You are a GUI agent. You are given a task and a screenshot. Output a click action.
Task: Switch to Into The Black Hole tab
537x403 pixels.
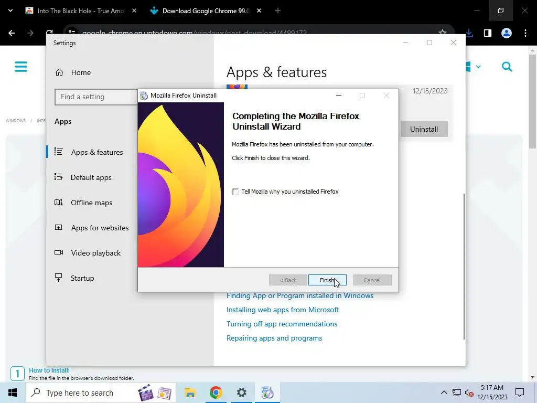80,11
